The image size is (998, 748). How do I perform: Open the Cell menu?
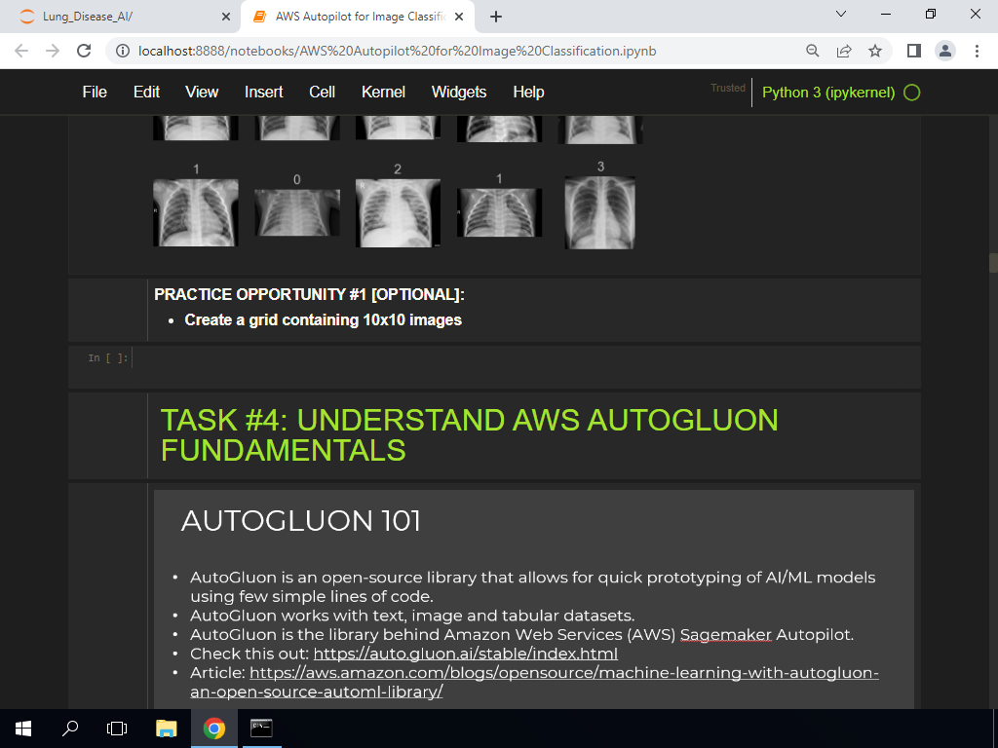click(322, 93)
